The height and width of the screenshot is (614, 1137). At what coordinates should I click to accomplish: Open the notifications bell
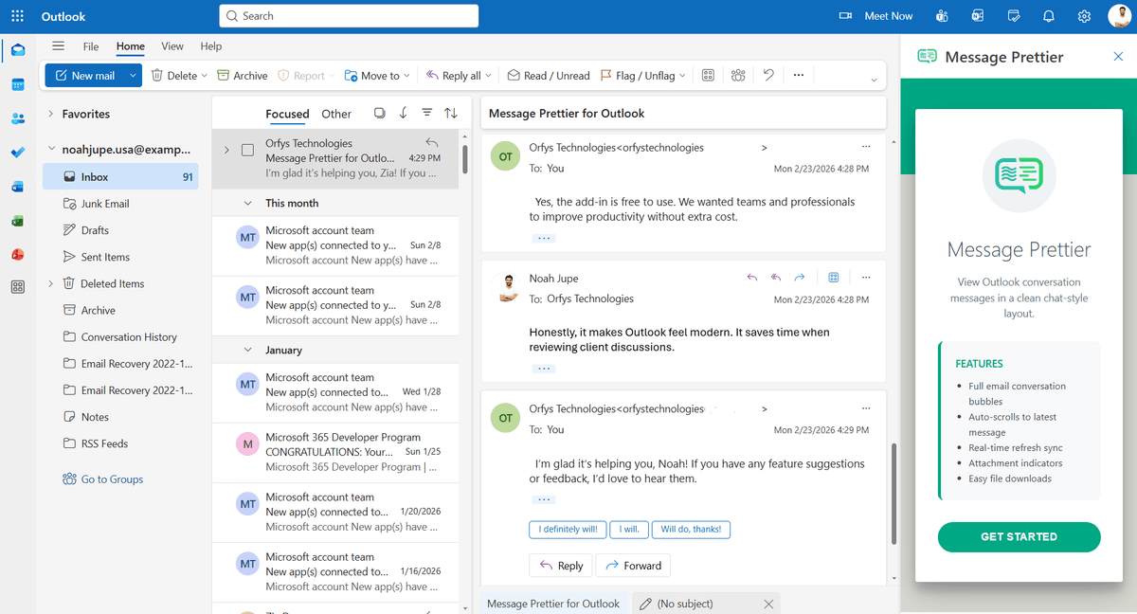pyautogui.click(x=1049, y=16)
